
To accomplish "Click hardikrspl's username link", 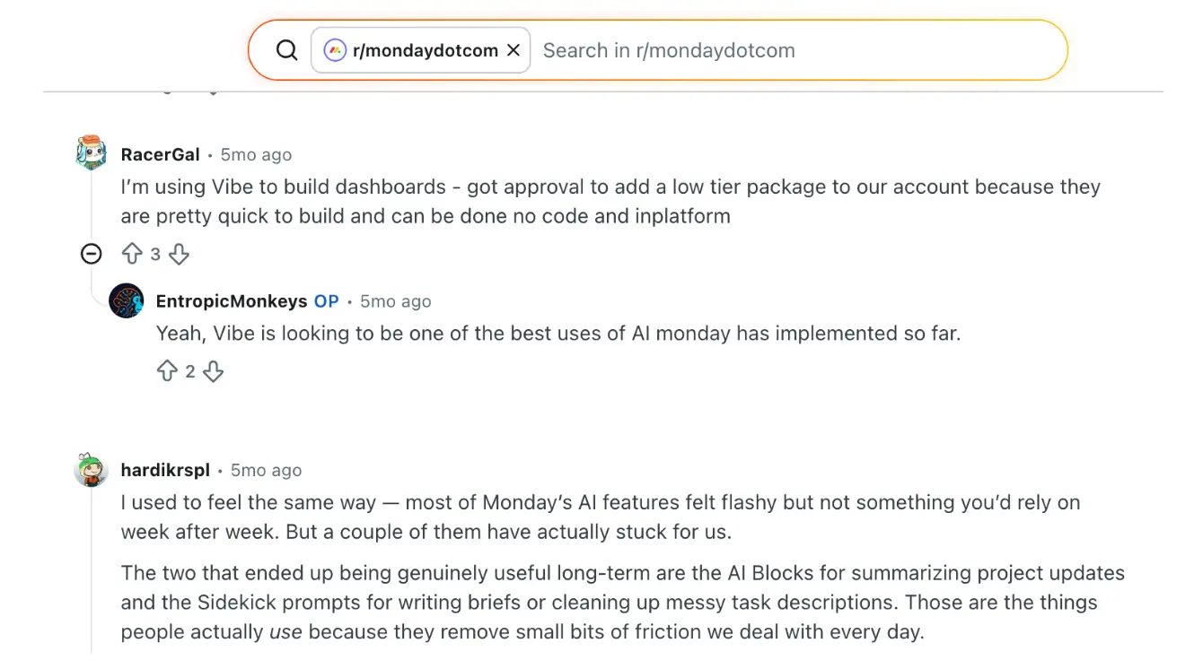I will 164,470.
